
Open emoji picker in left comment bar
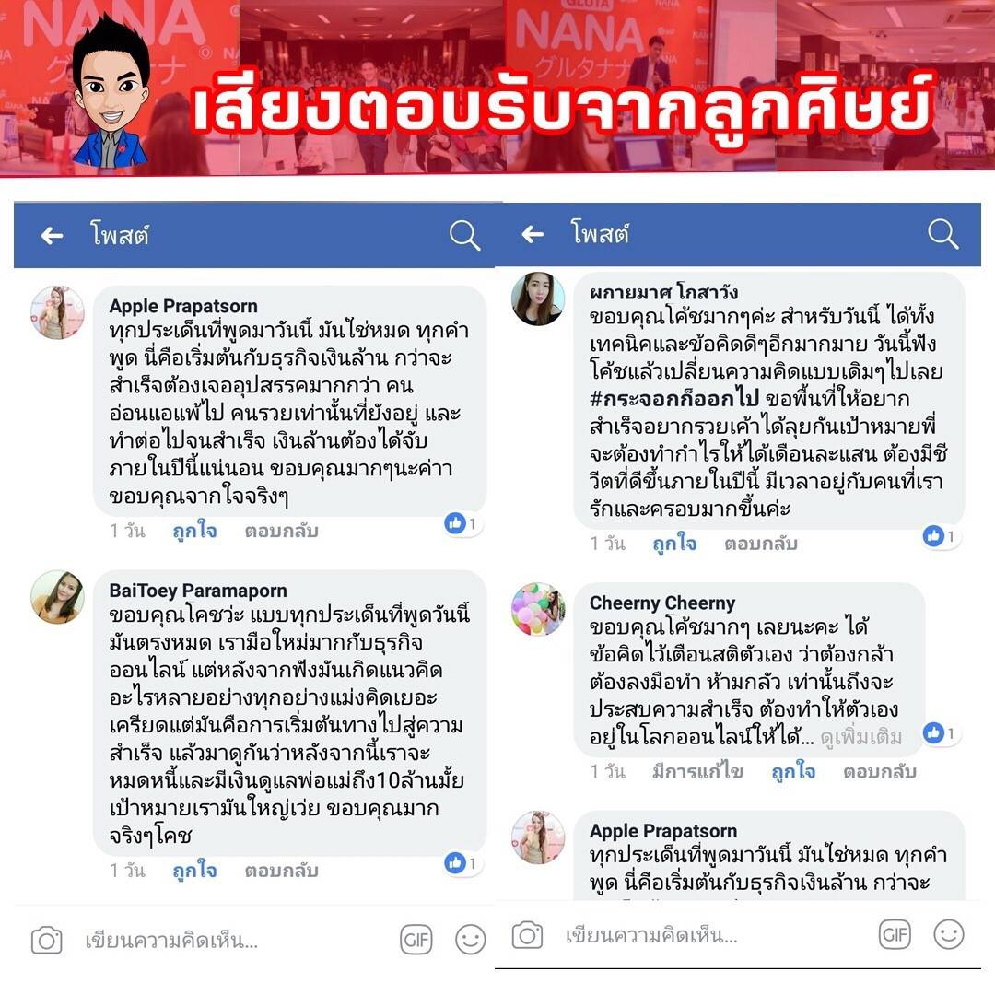[470, 940]
